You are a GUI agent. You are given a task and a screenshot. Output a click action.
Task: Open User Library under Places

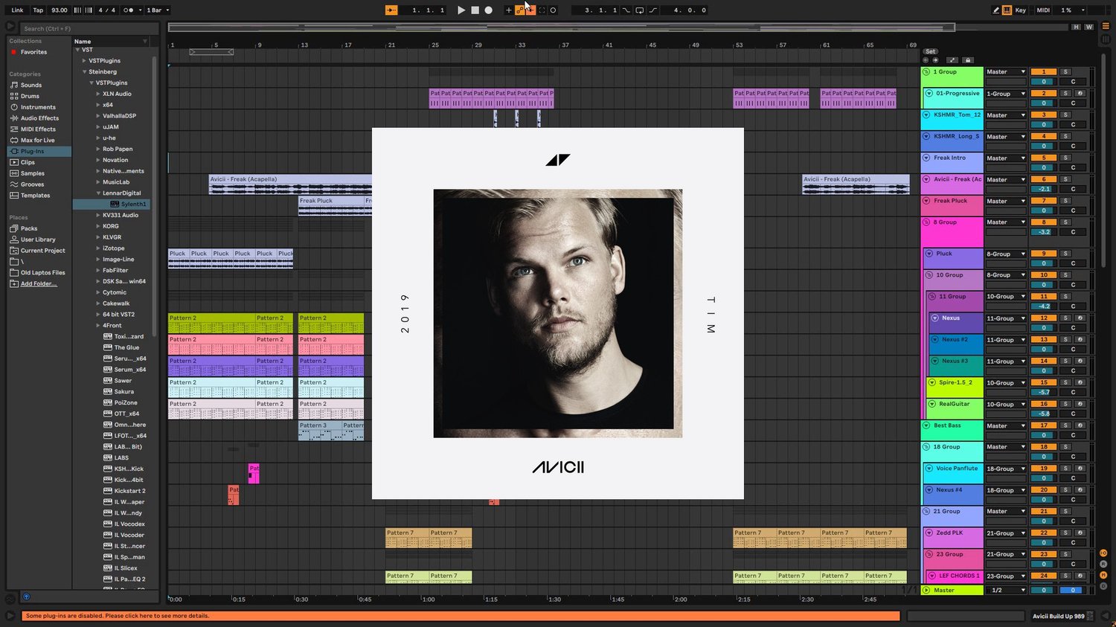(x=38, y=239)
